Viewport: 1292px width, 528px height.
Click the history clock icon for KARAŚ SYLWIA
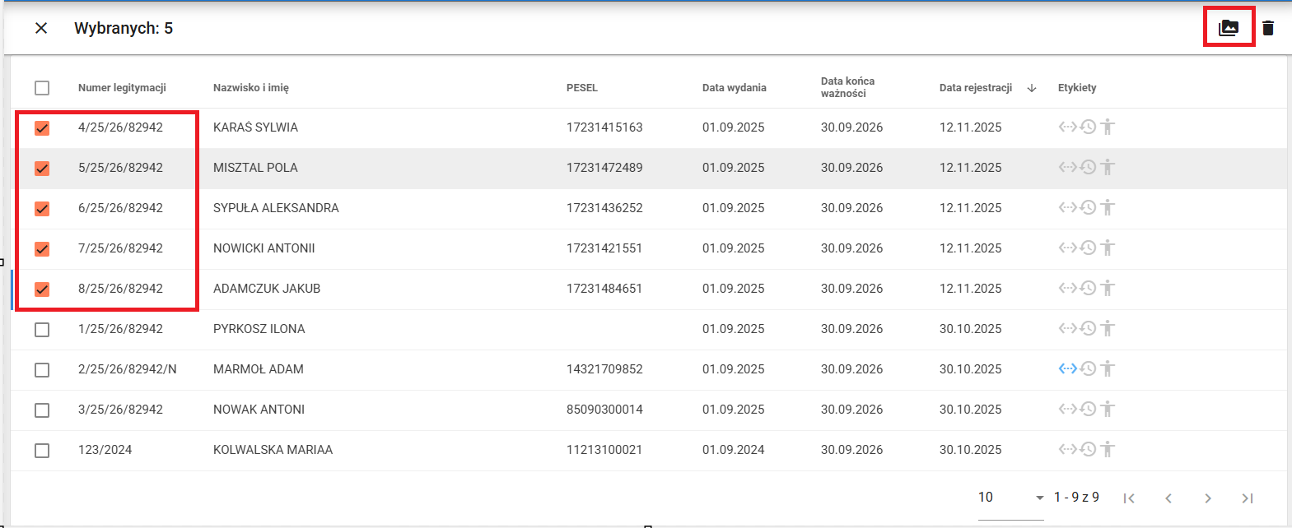click(1088, 127)
